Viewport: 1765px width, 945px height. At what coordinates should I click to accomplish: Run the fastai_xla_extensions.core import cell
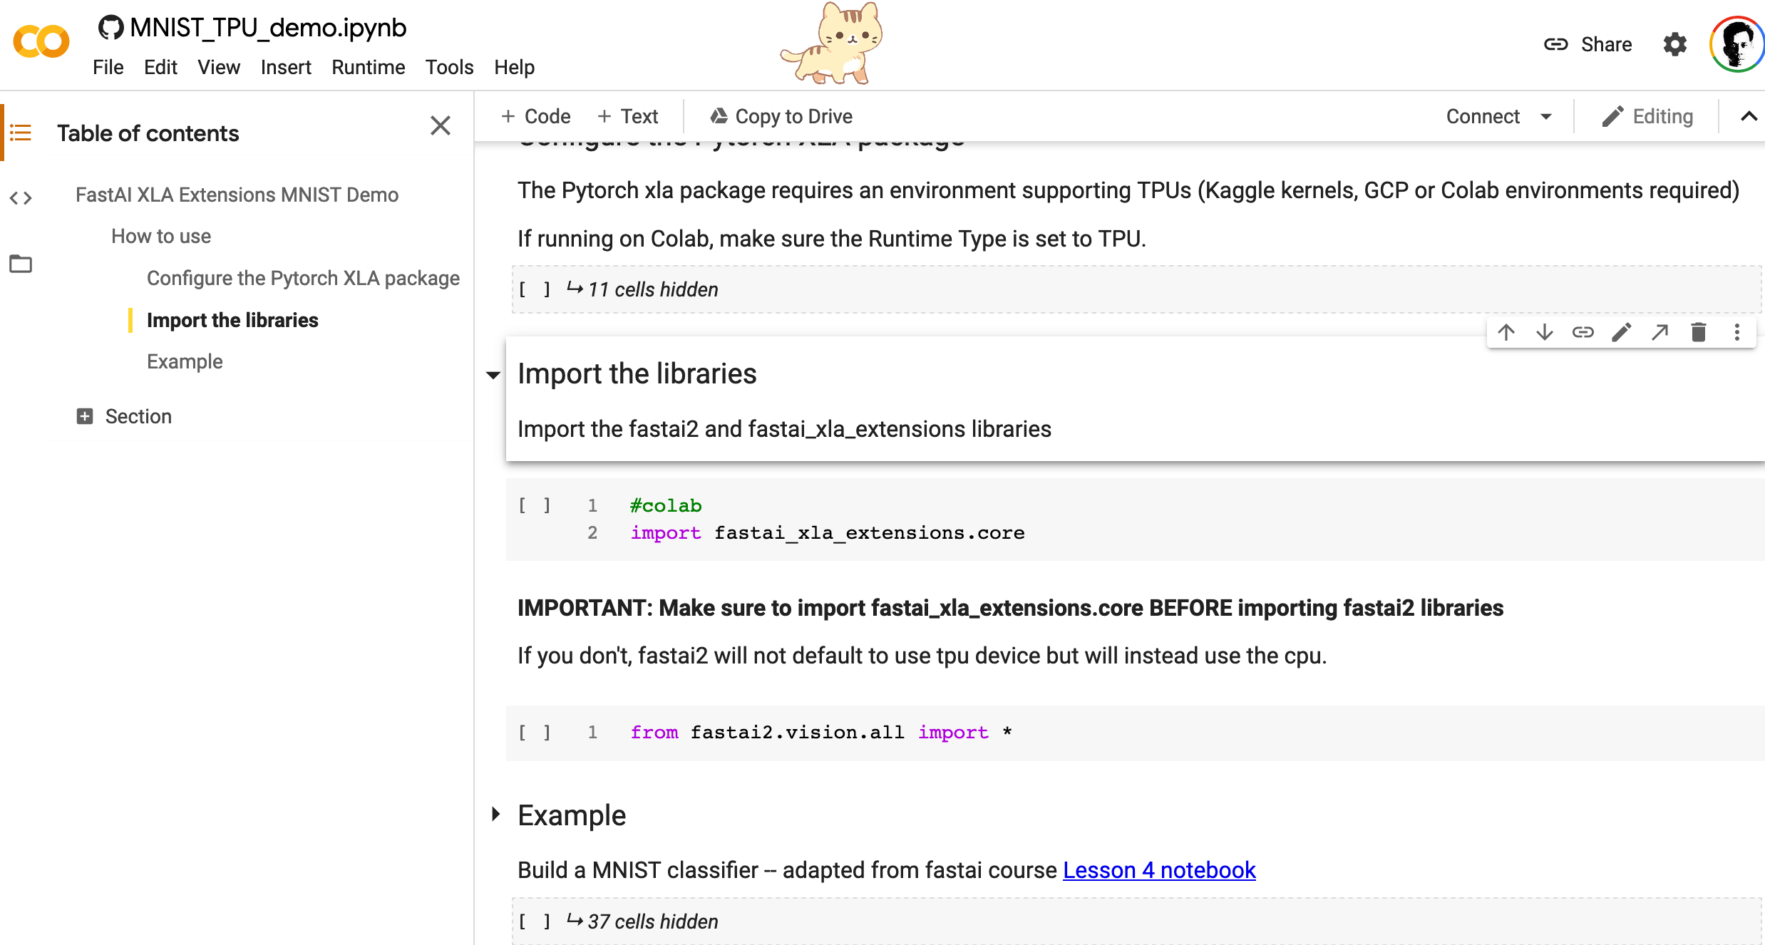coord(535,506)
